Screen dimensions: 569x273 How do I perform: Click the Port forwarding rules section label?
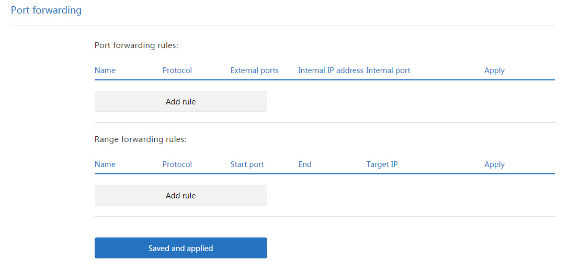pos(136,45)
